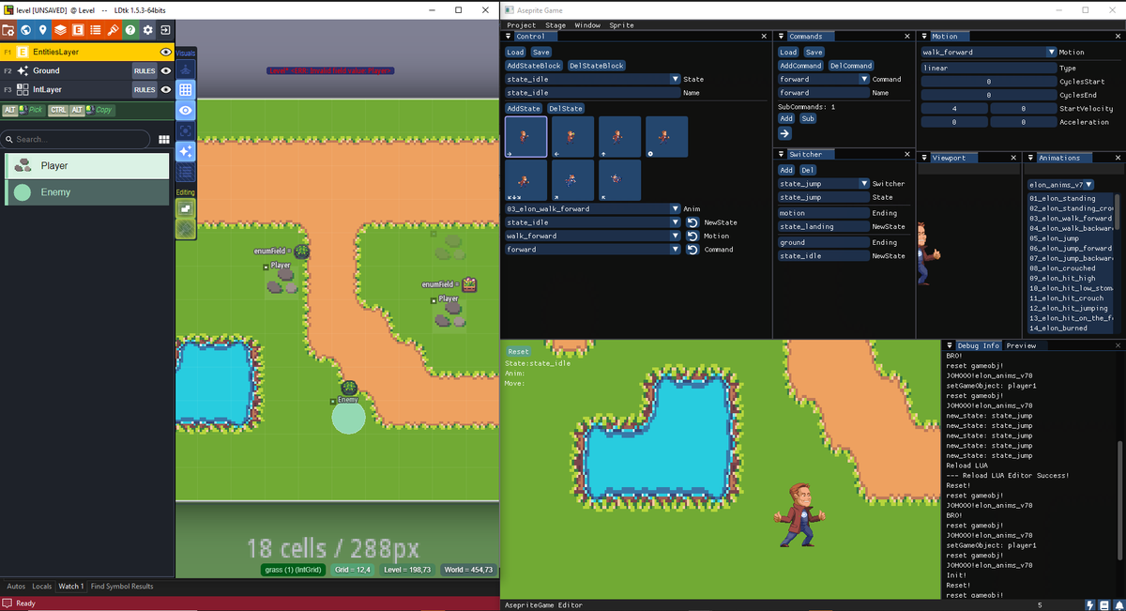The width and height of the screenshot is (1126, 611).
Task: Toggle the grid display in Visuals panel
Action: pyautogui.click(x=186, y=90)
